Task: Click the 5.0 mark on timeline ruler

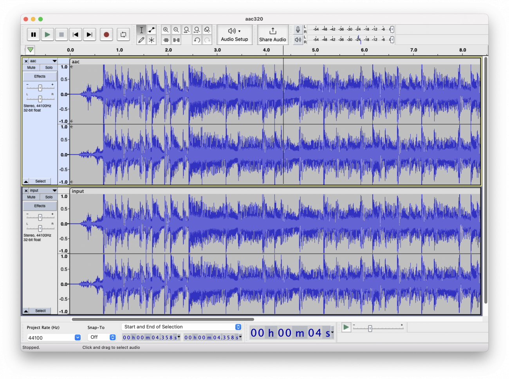Action: point(315,50)
